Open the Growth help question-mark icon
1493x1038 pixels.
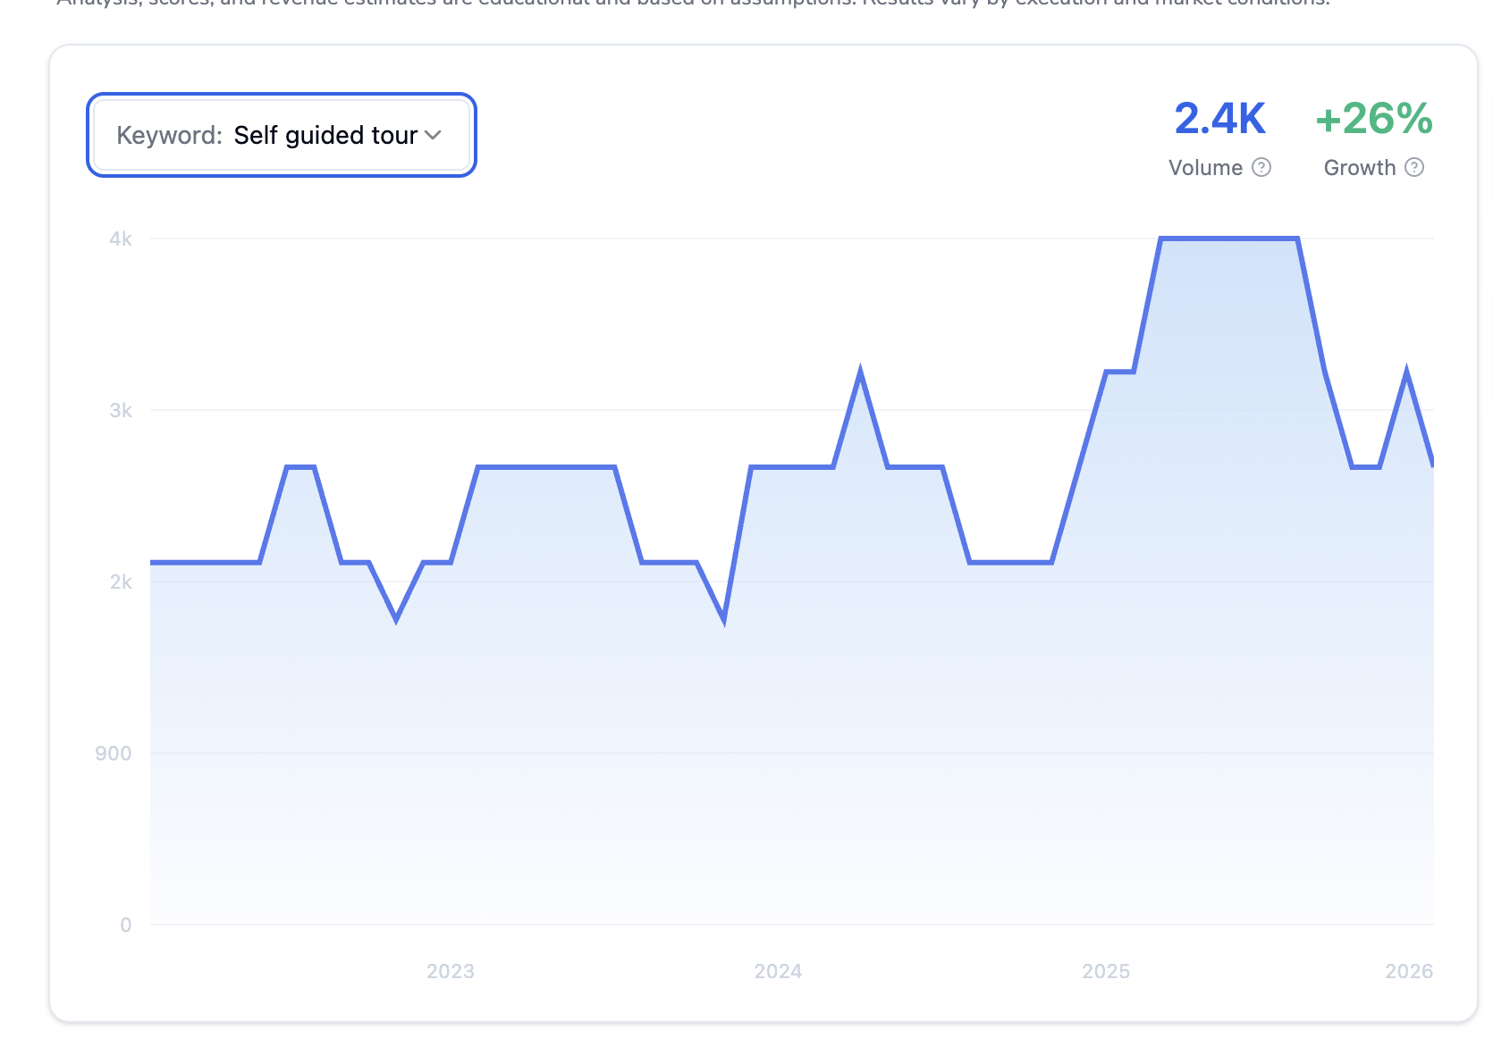[x=1414, y=167]
